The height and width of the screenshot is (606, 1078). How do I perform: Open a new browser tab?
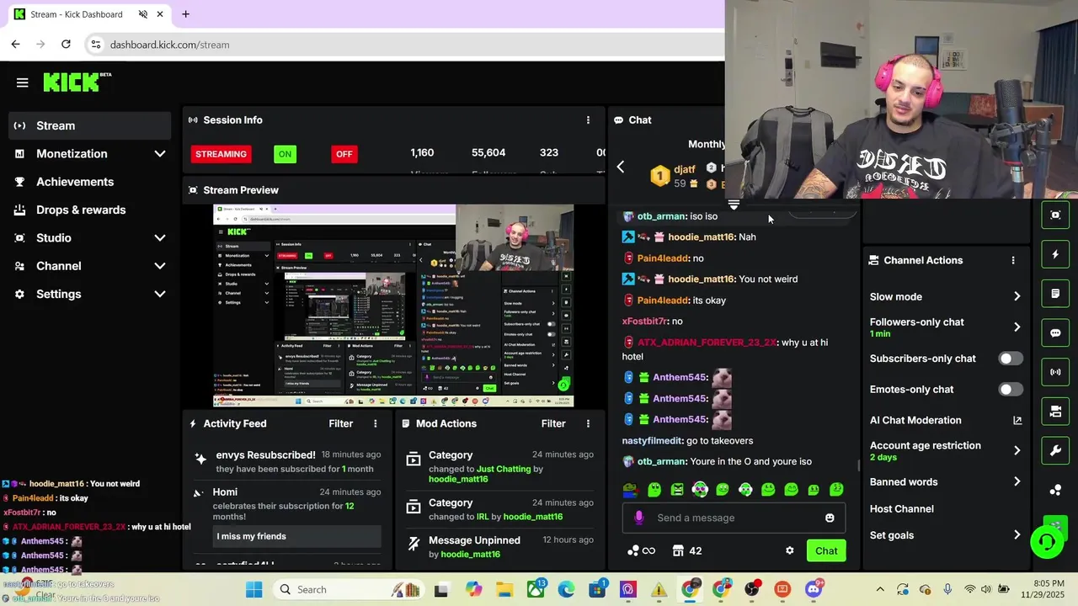[185, 14]
